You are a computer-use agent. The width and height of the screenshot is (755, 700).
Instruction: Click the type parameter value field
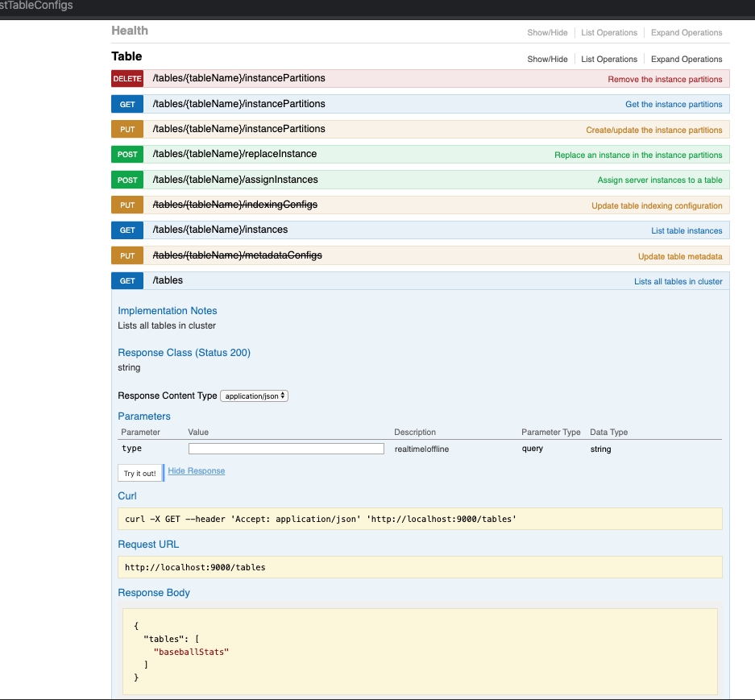pyautogui.click(x=286, y=449)
